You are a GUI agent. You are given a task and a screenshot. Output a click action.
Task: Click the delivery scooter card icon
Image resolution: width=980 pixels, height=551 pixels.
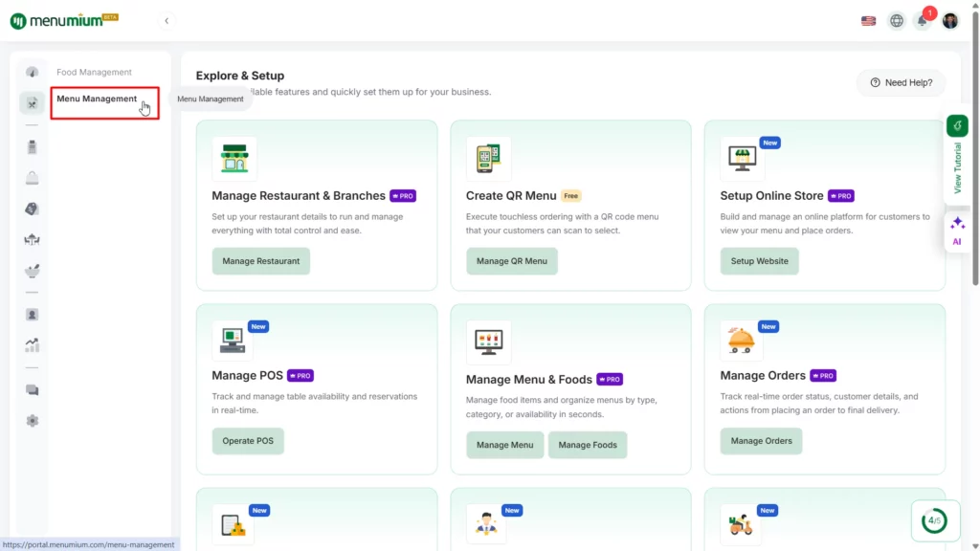741,523
